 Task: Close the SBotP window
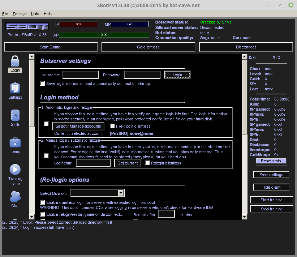pyautogui.click(x=291, y=5)
